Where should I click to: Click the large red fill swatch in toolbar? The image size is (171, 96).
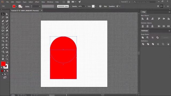coord(3,64)
